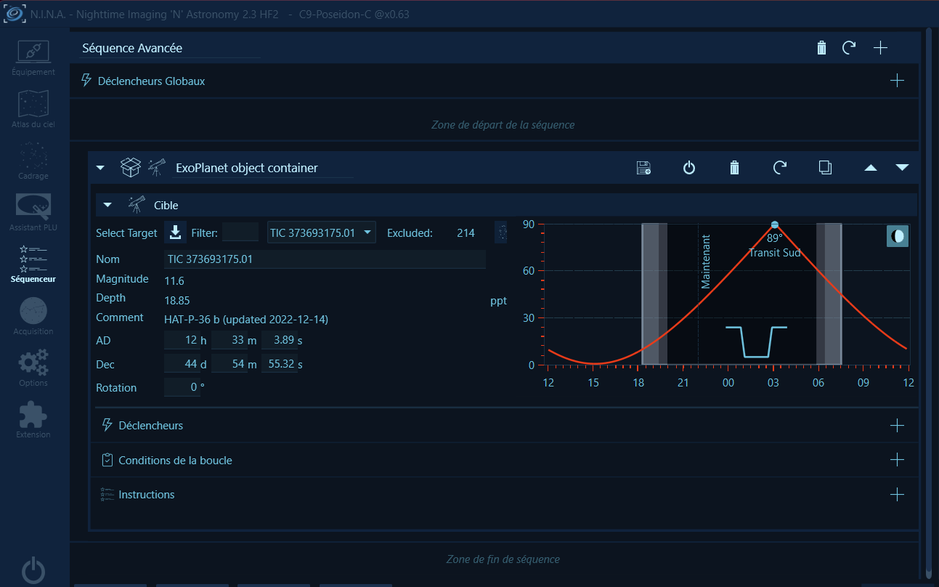Move the ExoPlanet container down

coord(902,168)
